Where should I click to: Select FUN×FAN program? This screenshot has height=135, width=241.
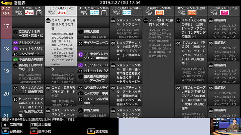28,42
